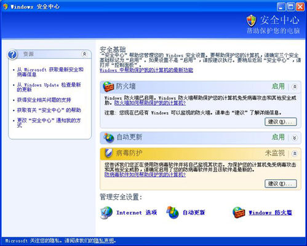This screenshot has width=307, height=246.
Task: Expand the 自动更新 section chevron
Action: tap(295, 137)
